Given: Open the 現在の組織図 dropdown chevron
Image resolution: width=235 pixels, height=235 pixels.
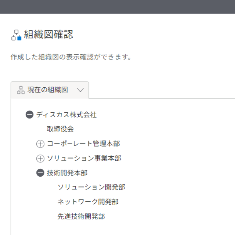Looking at the screenshot, I should (x=80, y=90).
